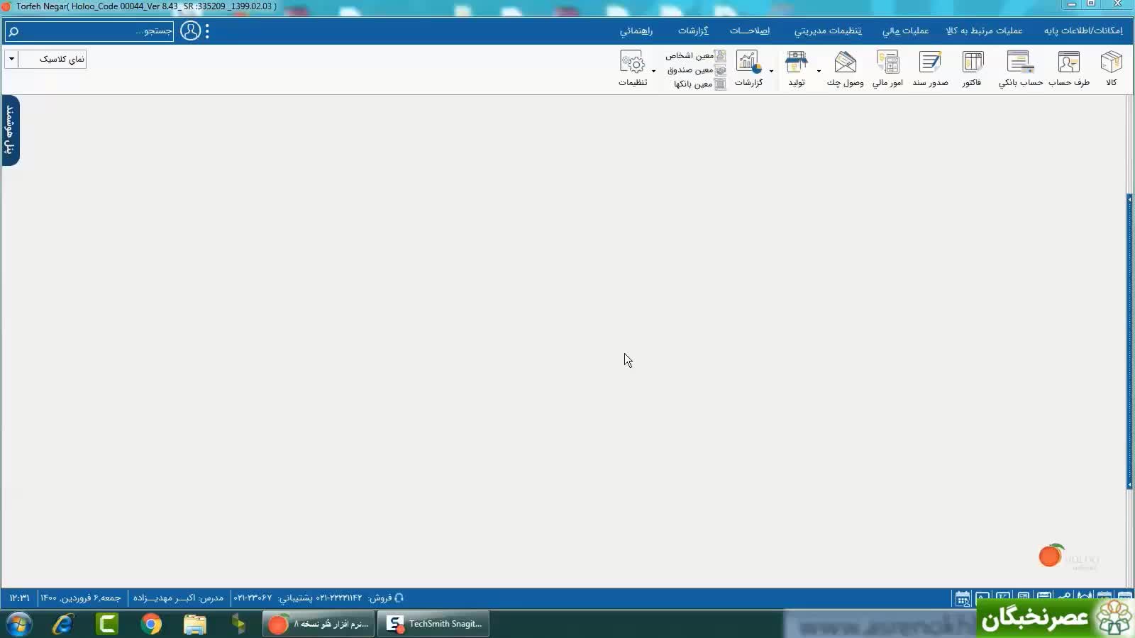Image resolution: width=1135 pixels, height=638 pixels.
Task: Open the calendar icon in status bar
Action: click(962, 599)
